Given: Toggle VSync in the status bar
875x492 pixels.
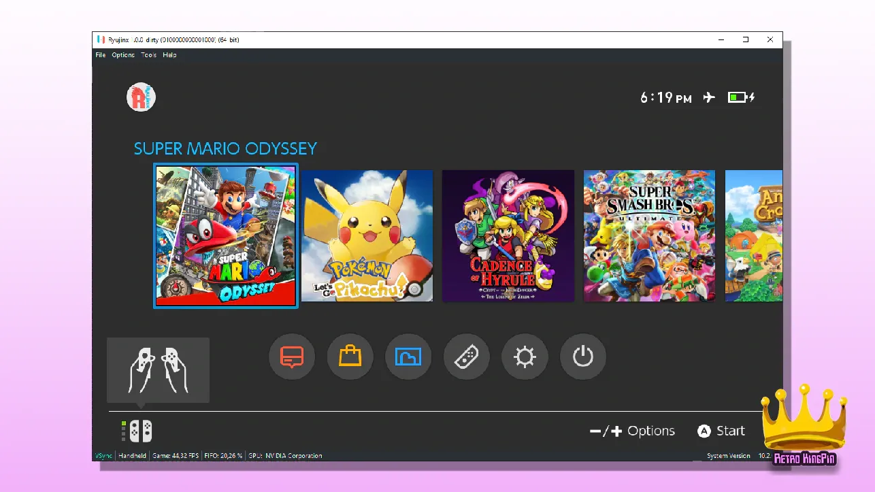Looking at the screenshot, I should pyautogui.click(x=104, y=456).
